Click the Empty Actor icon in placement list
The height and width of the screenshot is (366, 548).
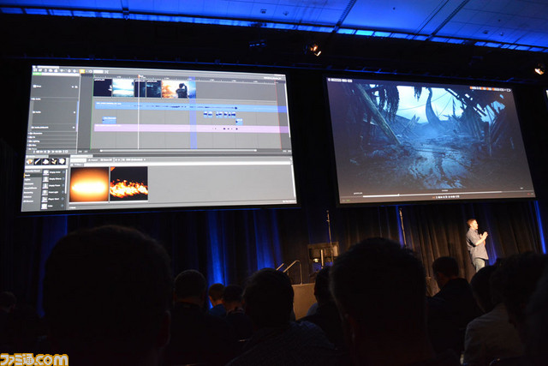[x=45, y=172]
